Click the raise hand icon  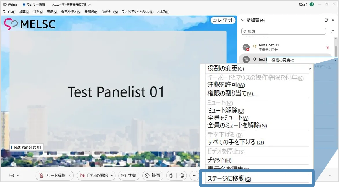(171, 175)
